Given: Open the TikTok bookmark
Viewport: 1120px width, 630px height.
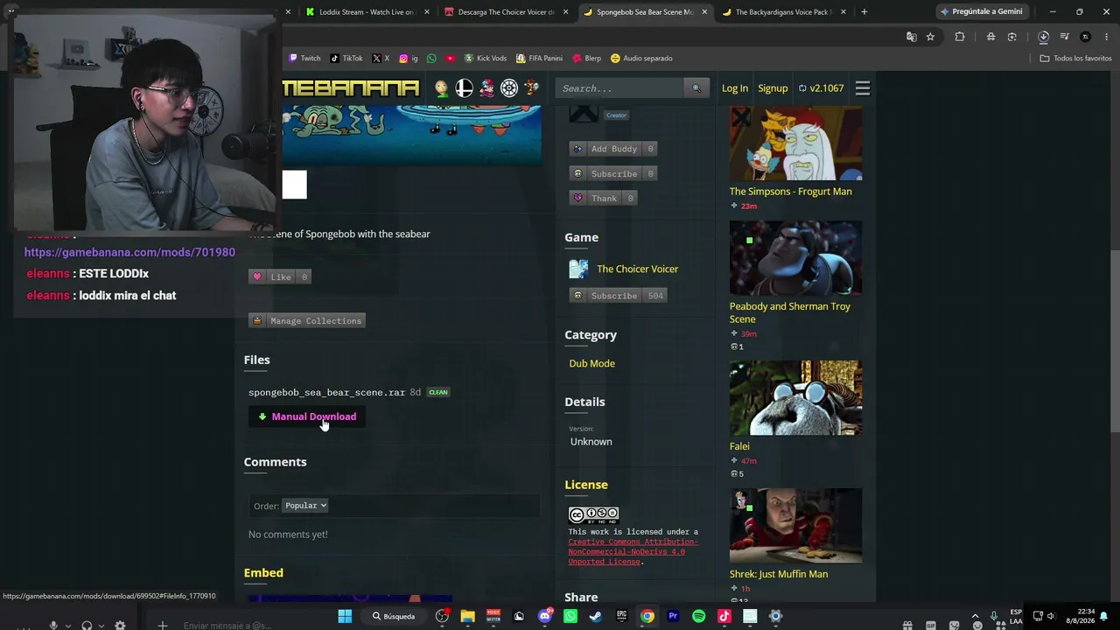Looking at the screenshot, I should click(x=346, y=59).
